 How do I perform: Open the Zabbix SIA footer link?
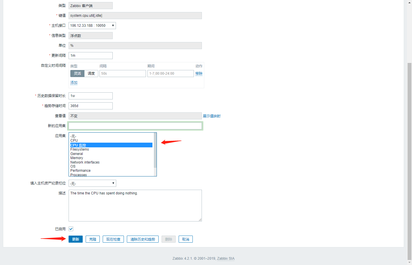(226, 259)
